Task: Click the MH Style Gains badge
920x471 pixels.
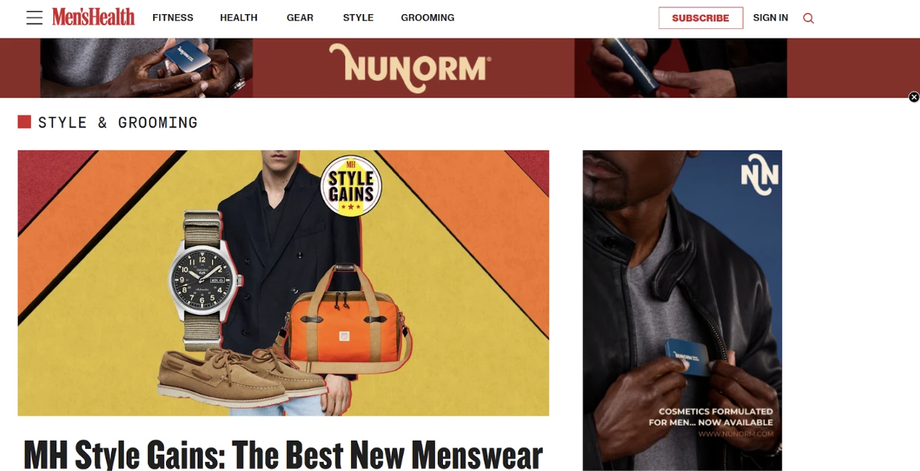Action: [351, 186]
